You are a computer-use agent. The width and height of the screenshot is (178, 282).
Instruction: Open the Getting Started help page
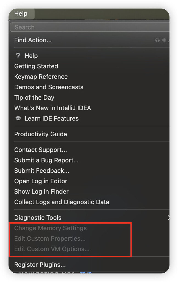(x=36, y=66)
